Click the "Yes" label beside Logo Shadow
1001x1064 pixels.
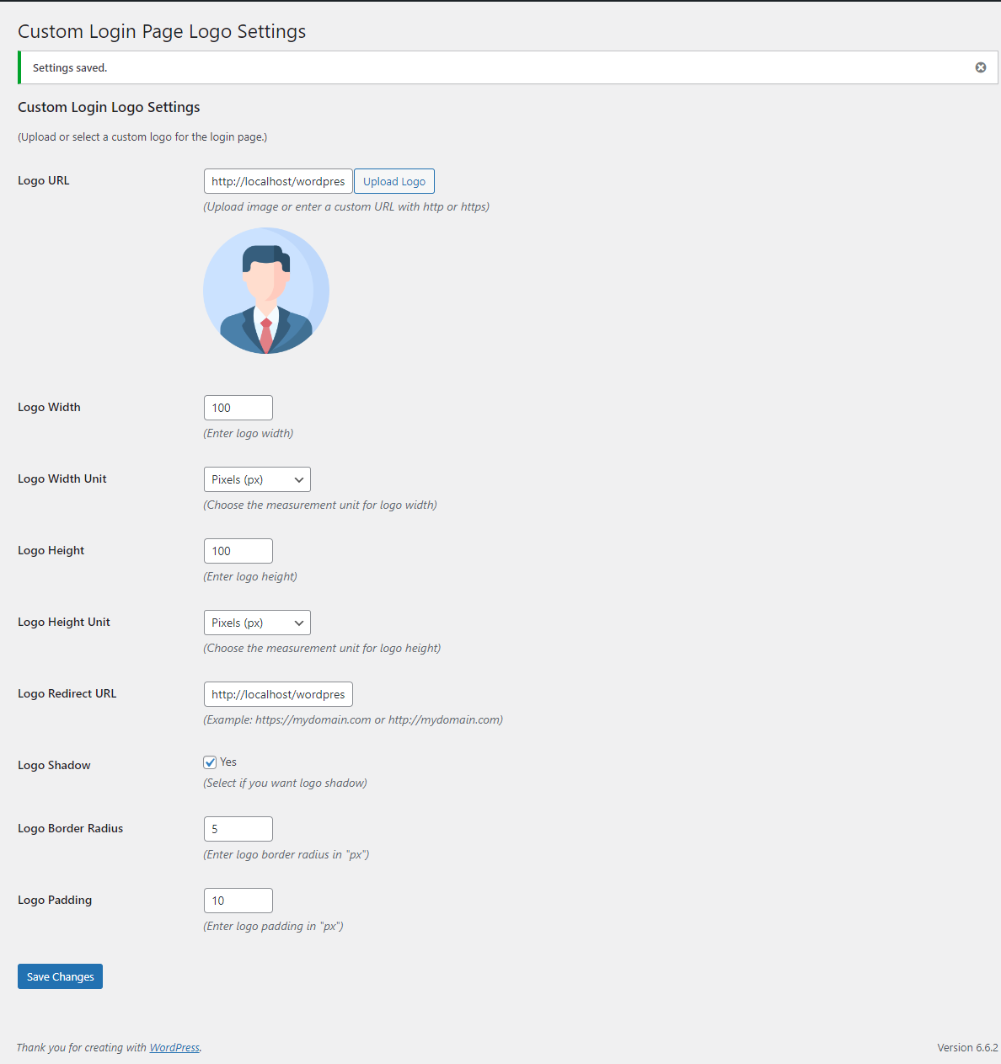(x=227, y=762)
